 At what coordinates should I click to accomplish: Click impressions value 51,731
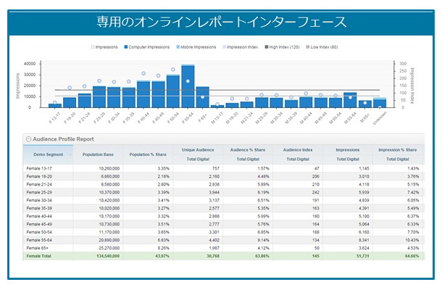tap(363, 256)
